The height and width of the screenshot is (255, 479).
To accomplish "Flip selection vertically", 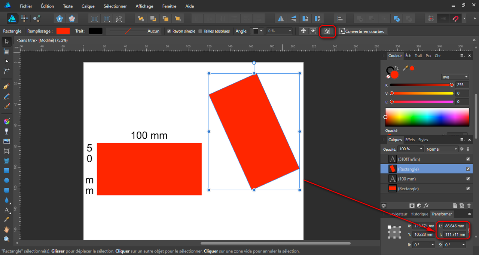I will pos(293,18).
